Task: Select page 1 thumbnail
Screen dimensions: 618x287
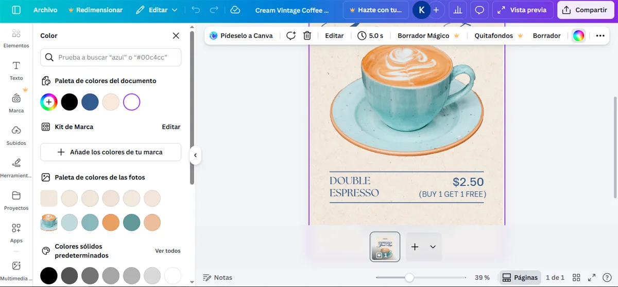Action: [x=385, y=247]
